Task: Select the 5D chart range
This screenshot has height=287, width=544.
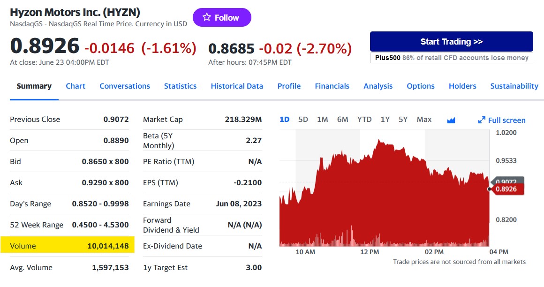Action: (x=303, y=120)
